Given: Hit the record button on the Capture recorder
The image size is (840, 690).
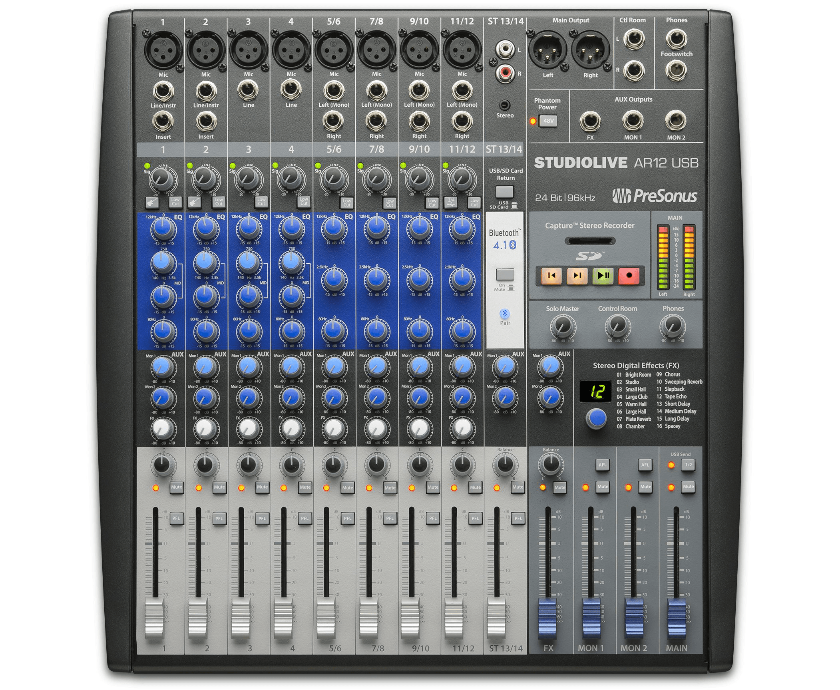Looking at the screenshot, I should (629, 275).
